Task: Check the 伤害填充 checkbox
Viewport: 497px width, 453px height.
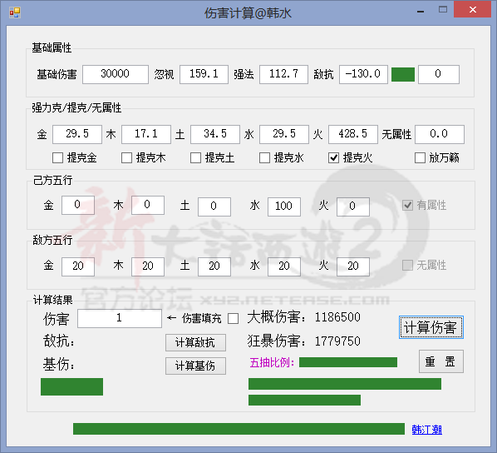Action: (233, 319)
